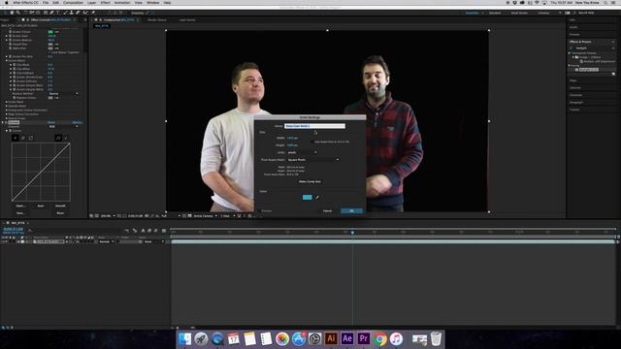Open the Tracker panel on right
621x349 pixels.
point(574,110)
